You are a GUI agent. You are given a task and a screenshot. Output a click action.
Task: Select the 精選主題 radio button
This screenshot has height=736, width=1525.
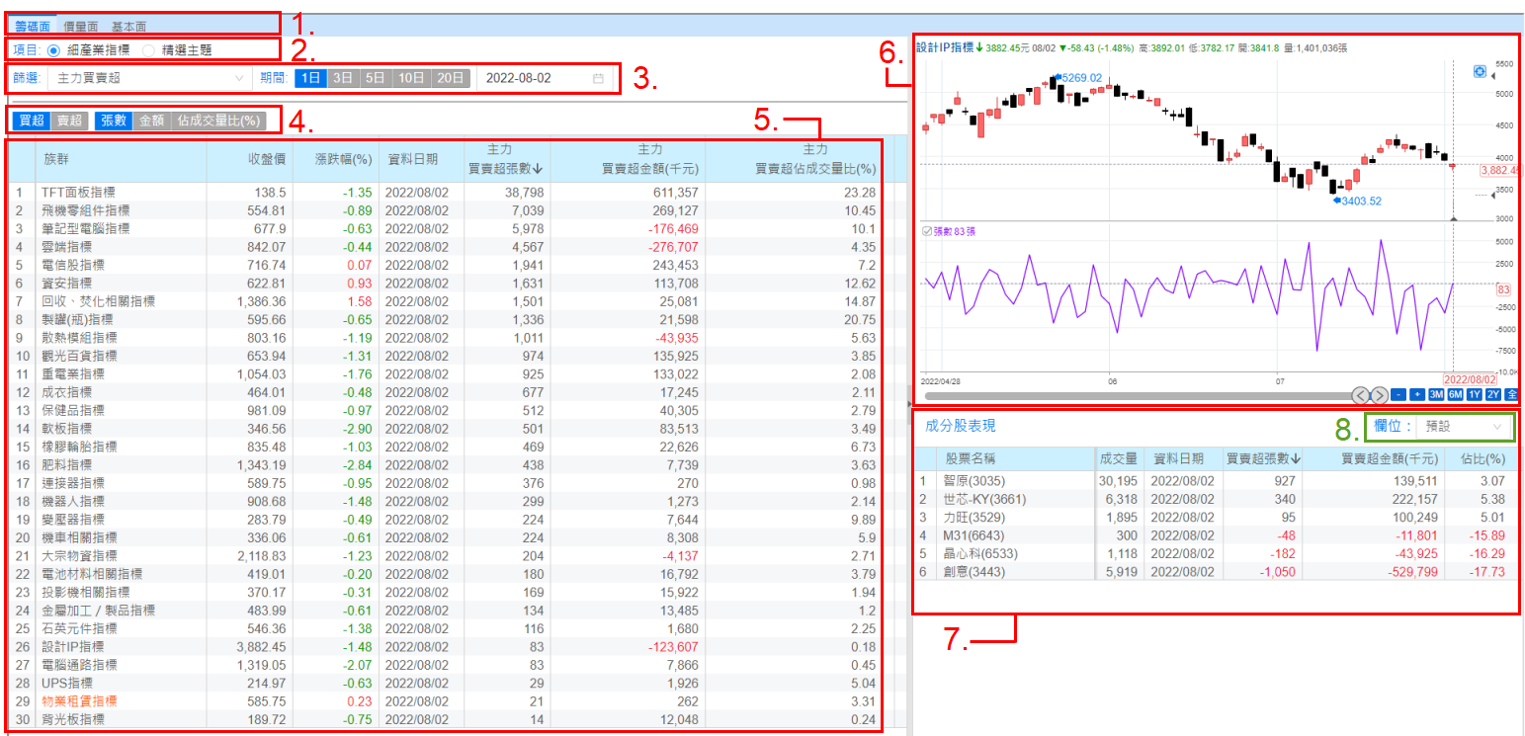(148, 49)
